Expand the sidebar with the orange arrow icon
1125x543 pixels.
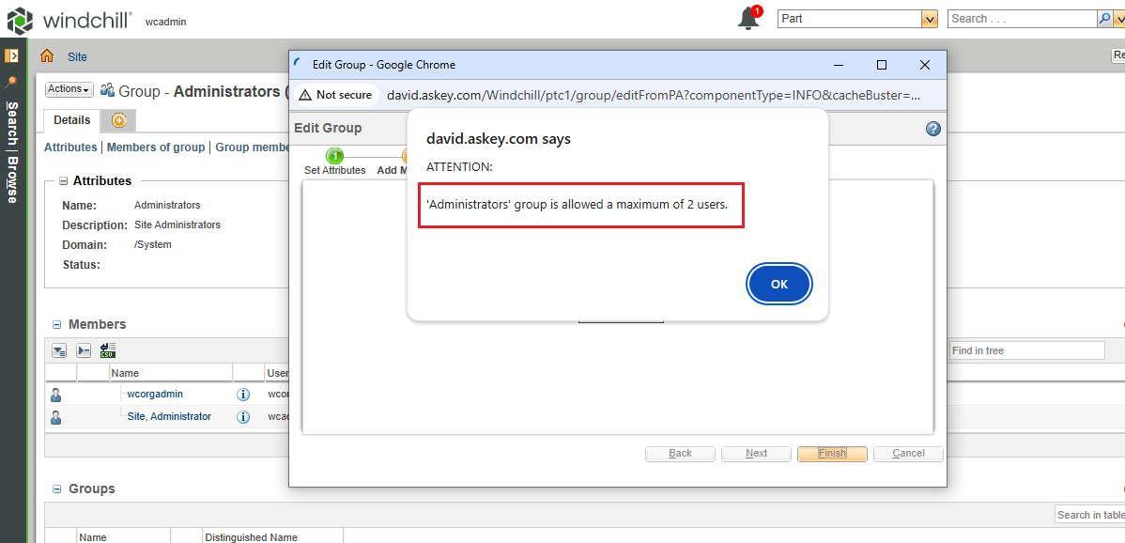click(x=12, y=55)
